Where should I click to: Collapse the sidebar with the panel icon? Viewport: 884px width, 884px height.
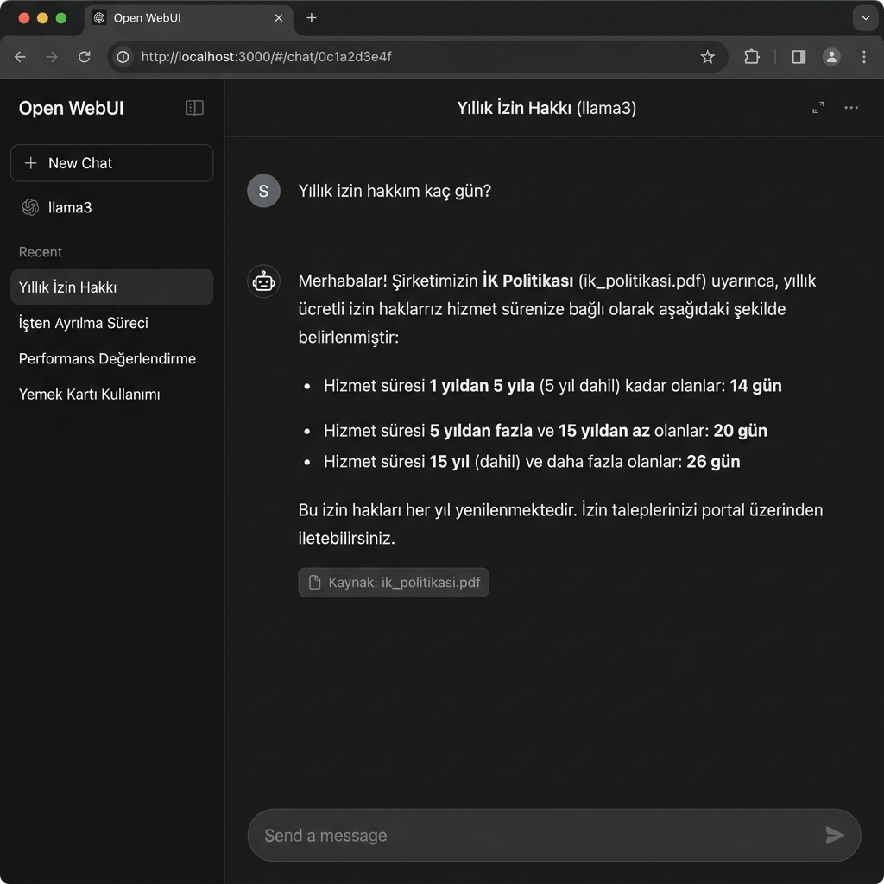coord(194,108)
